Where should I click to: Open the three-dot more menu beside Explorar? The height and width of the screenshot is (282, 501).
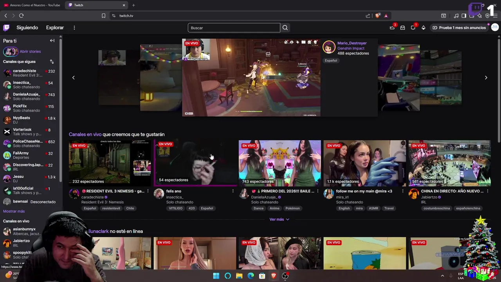[74, 28]
